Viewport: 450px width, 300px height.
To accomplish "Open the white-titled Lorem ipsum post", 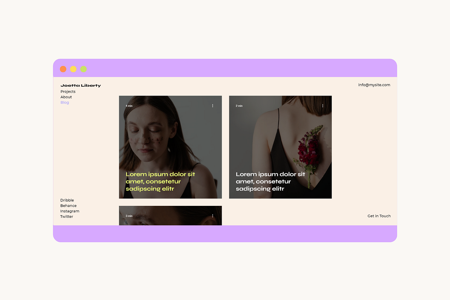I will (x=270, y=181).
